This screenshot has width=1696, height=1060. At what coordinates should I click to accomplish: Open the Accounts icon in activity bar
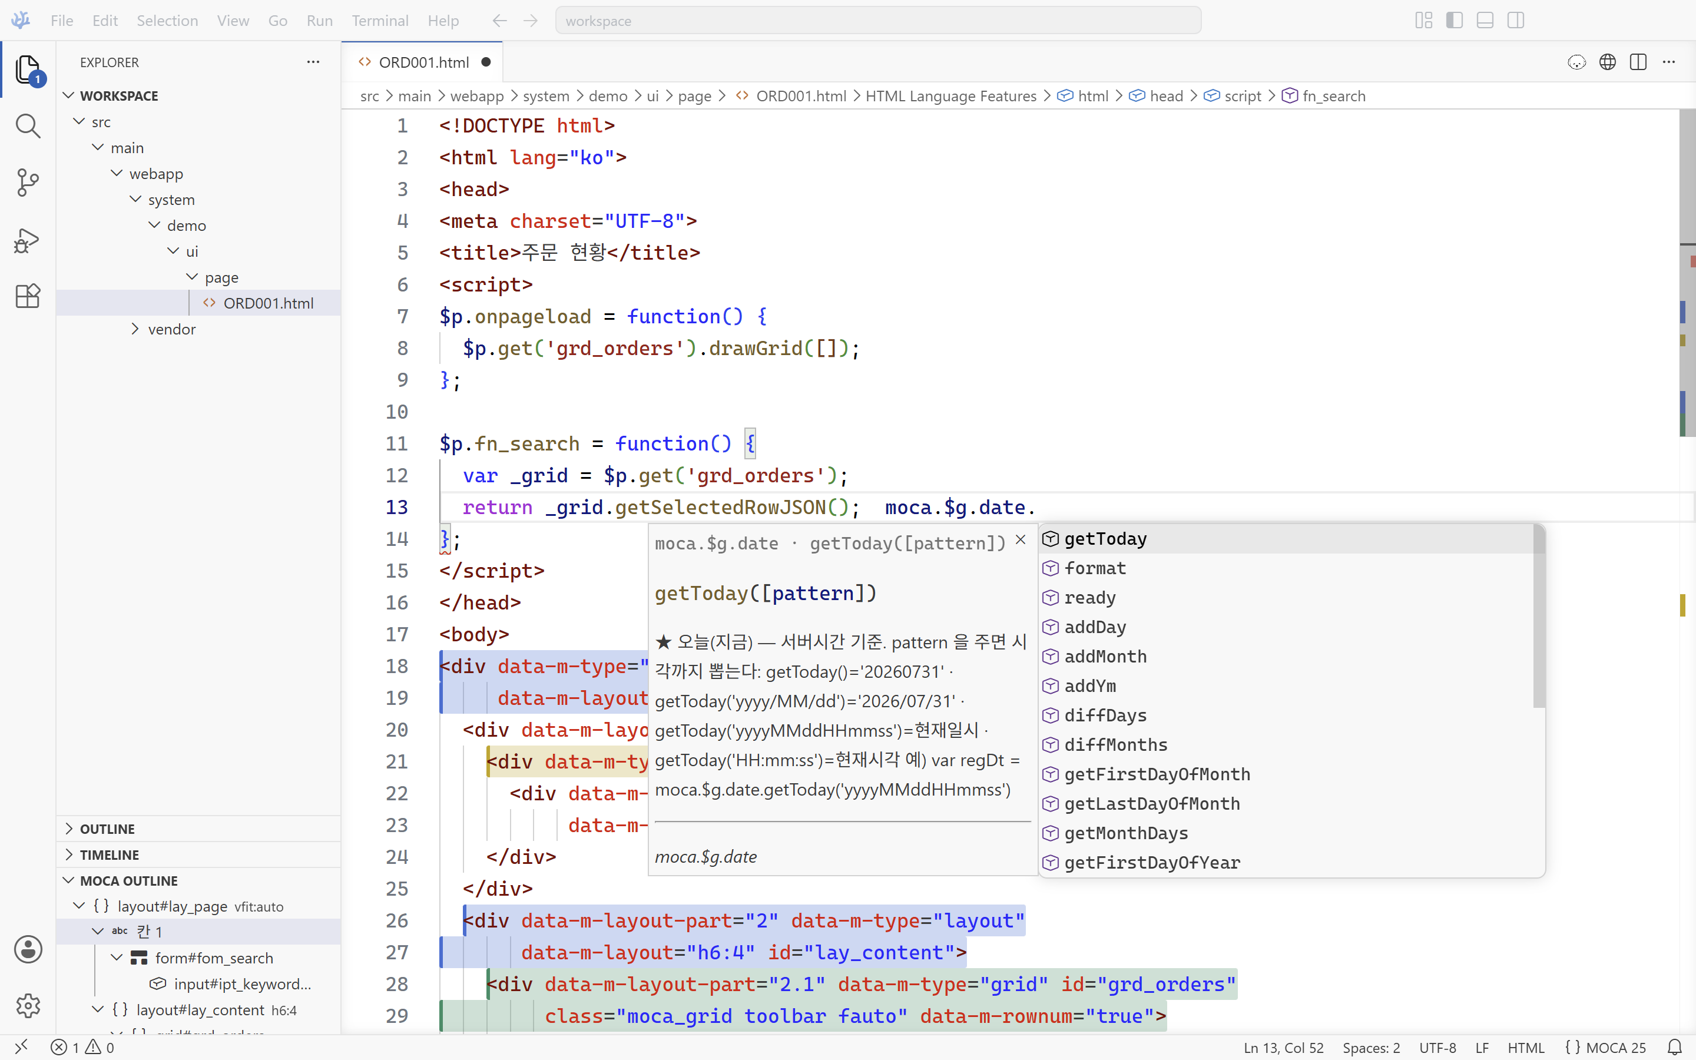tap(28, 949)
